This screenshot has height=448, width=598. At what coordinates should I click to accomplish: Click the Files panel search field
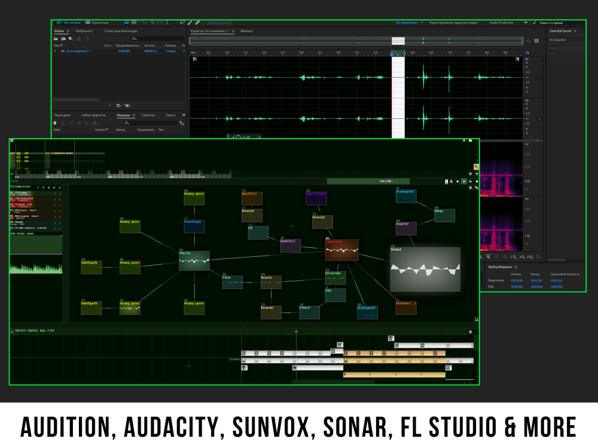click(157, 39)
